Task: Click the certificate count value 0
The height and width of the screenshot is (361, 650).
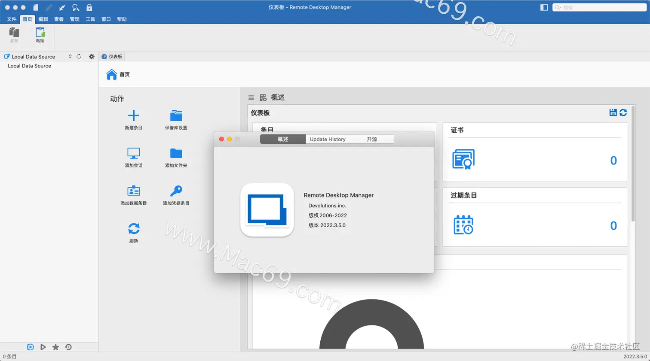Action: point(613,160)
